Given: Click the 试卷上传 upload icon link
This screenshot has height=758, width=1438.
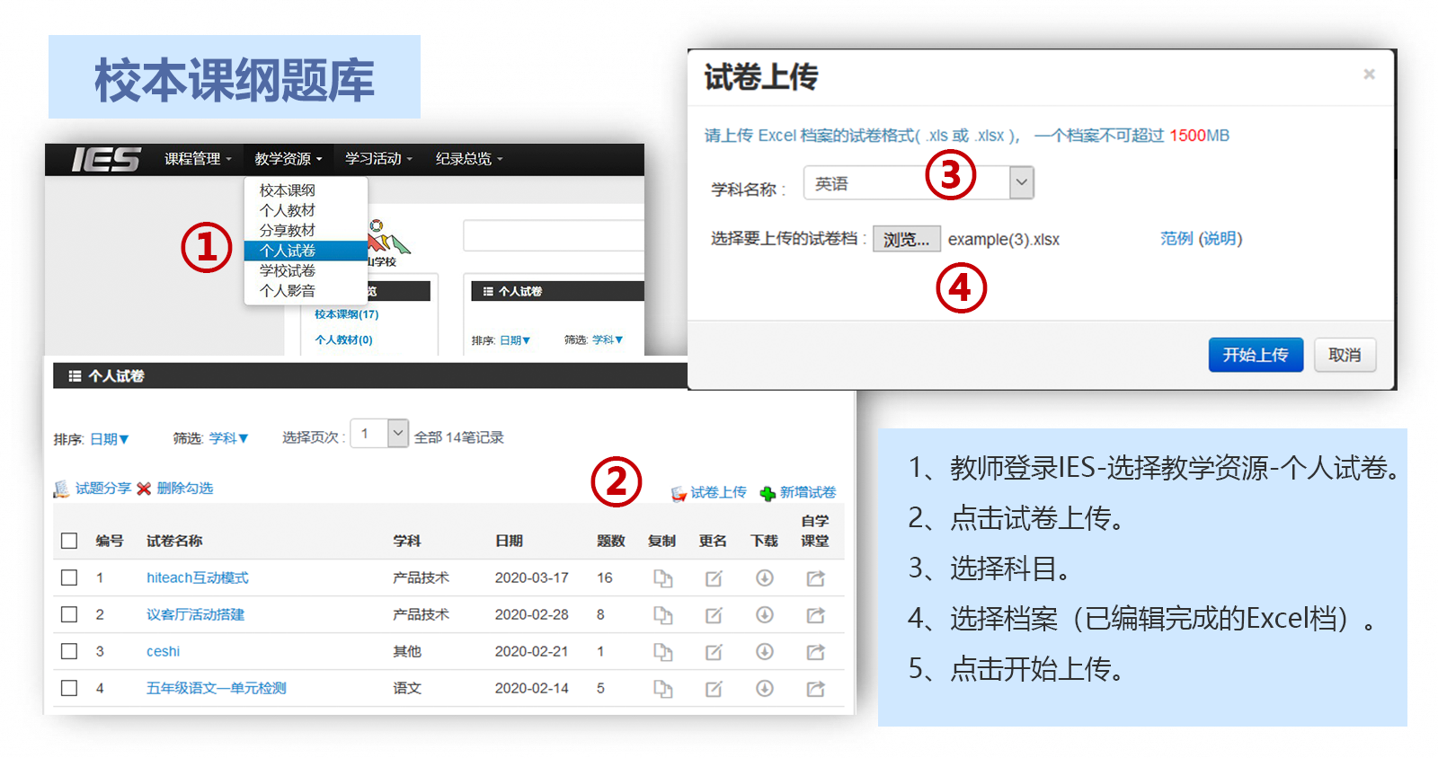Looking at the screenshot, I should point(679,493).
